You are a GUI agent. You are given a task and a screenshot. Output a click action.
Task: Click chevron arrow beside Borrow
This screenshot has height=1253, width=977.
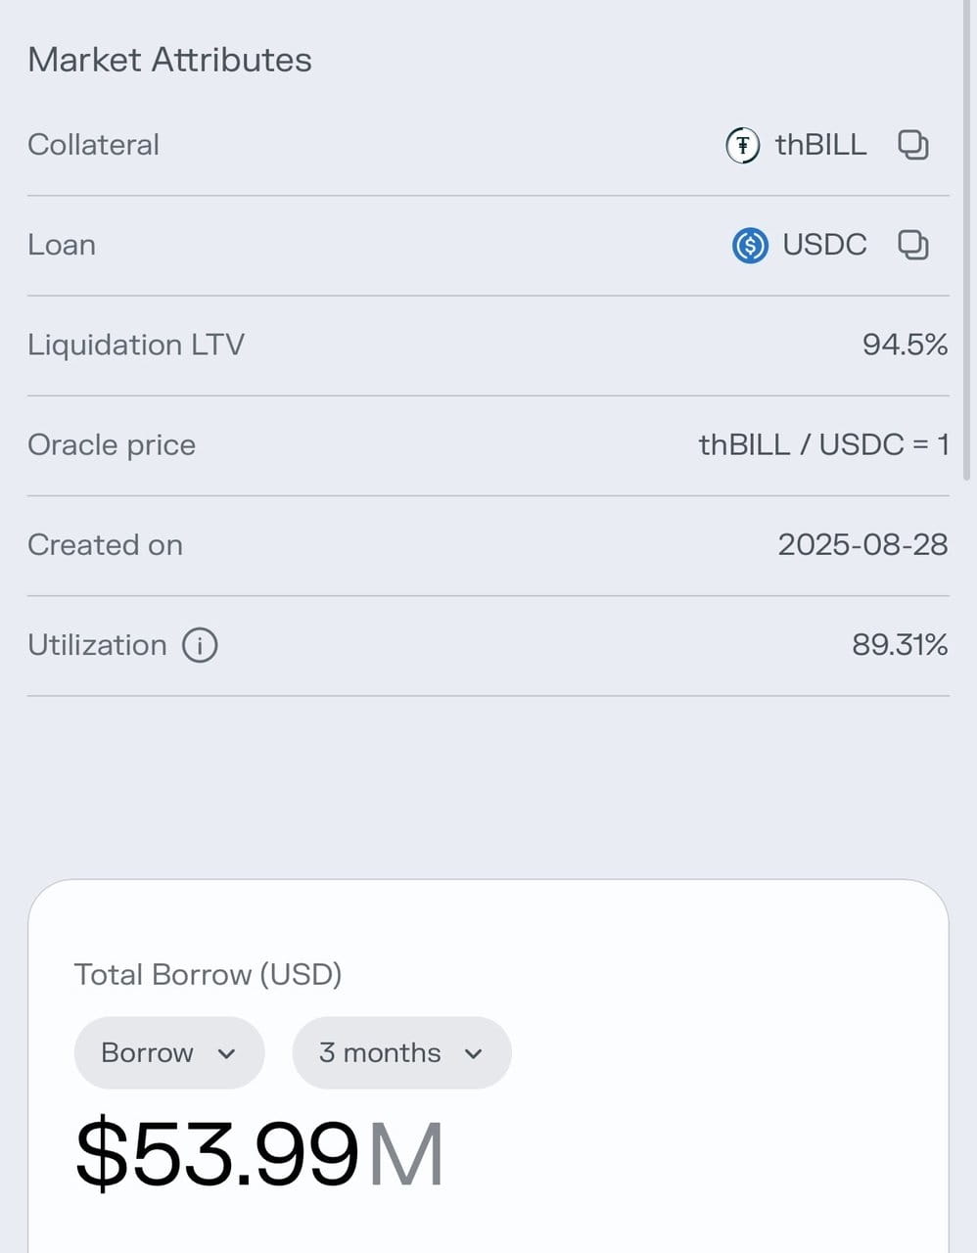pos(227,1054)
